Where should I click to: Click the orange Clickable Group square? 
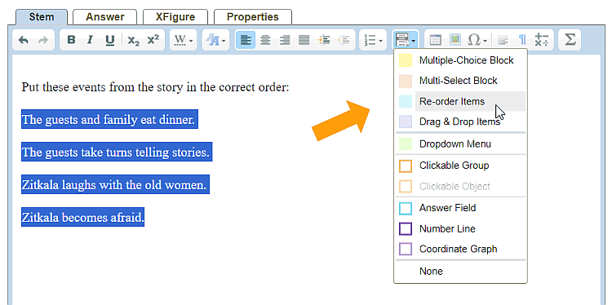tap(406, 166)
